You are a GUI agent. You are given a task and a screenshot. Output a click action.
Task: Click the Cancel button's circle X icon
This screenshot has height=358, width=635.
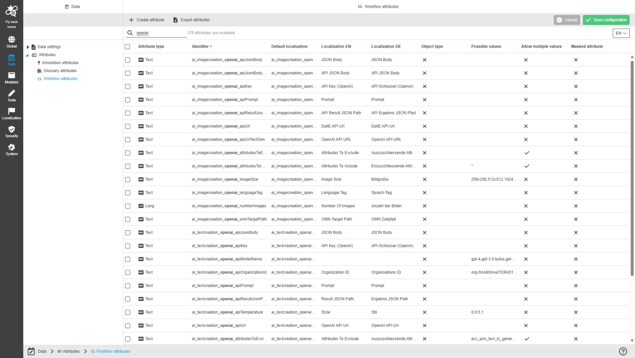tap(559, 20)
